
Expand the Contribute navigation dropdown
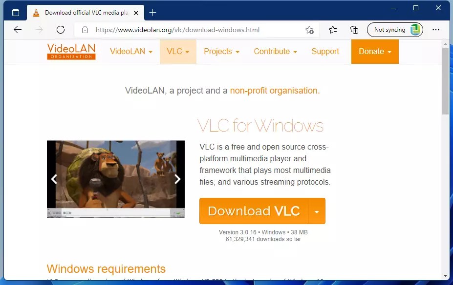coord(275,52)
